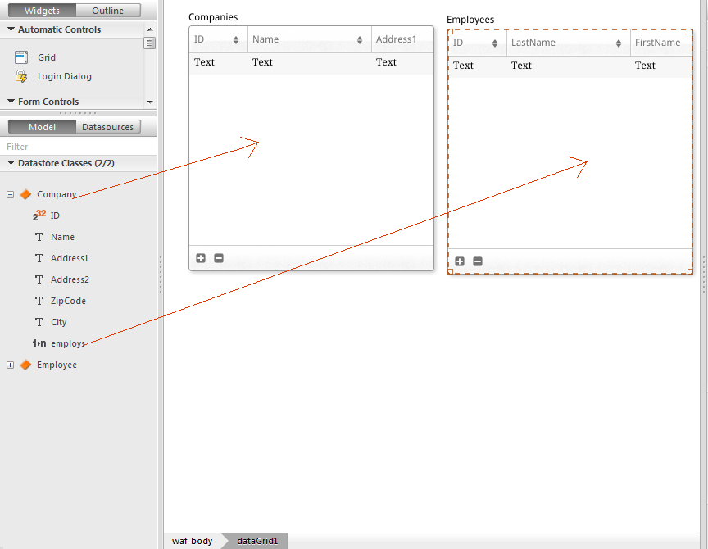The height and width of the screenshot is (549, 708).
Task: Select the Grid widget icon
Action: click(21, 57)
